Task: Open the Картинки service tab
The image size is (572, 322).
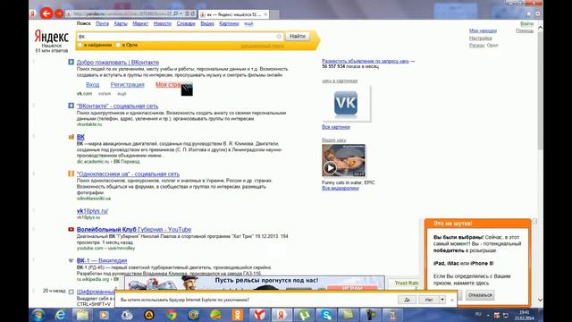Action: [229, 23]
